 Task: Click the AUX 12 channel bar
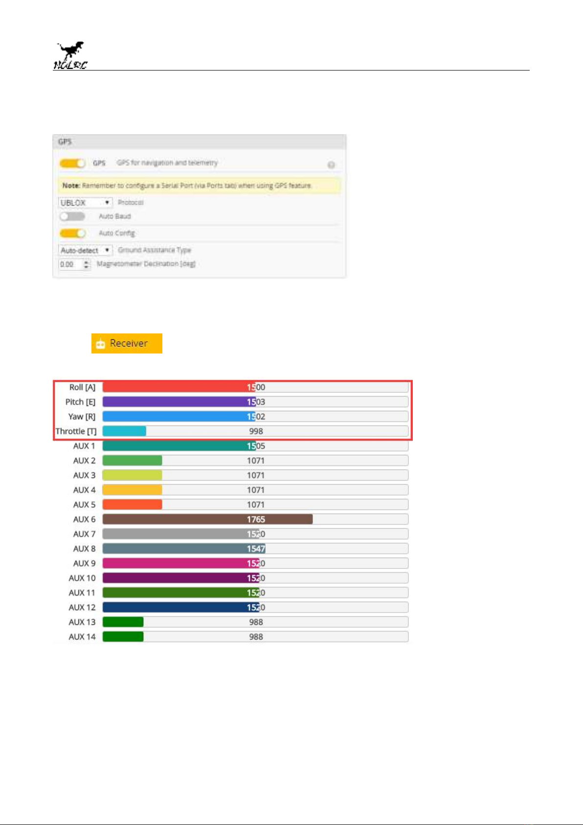pos(255,608)
